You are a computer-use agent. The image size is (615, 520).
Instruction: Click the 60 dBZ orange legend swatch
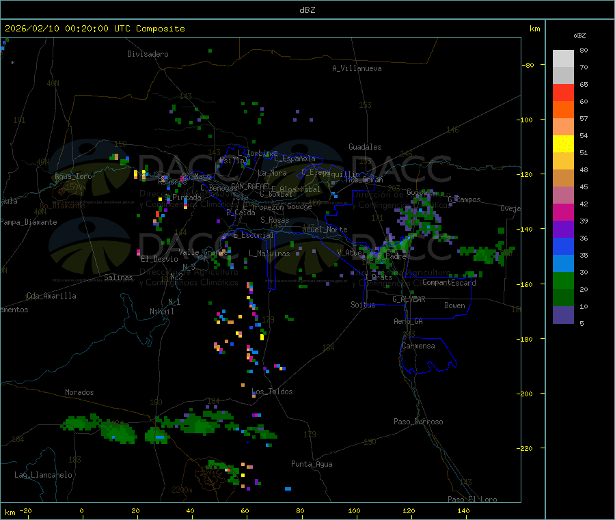pos(563,110)
